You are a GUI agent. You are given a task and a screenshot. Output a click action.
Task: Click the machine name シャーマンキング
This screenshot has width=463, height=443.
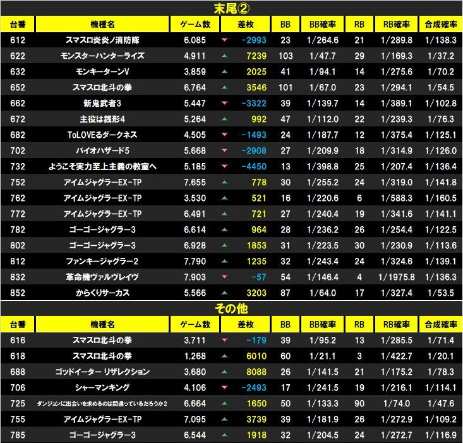tap(102, 387)
